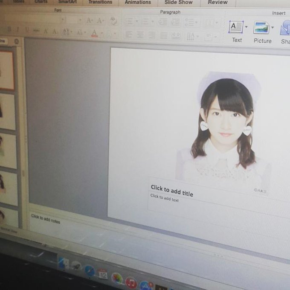This screenshot has height=290, width=290.
Task: Open the Text box dropdown arrow
Action: tap(246, 27)
